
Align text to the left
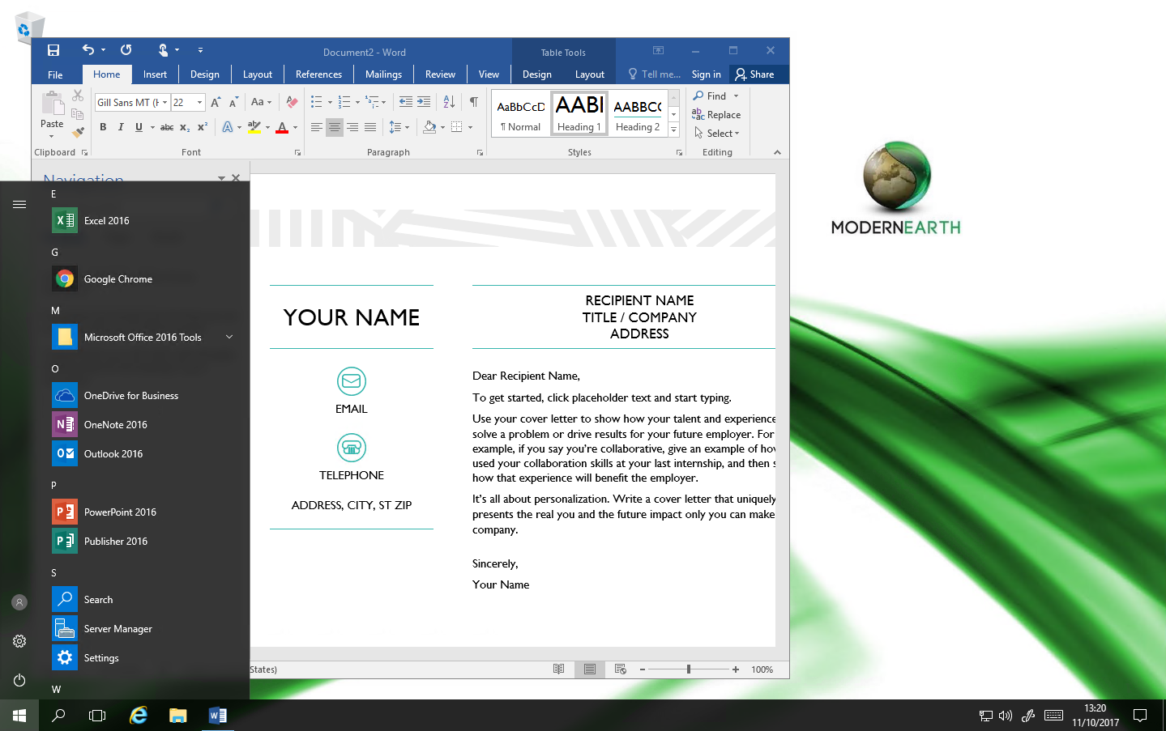pyautogui.click(x=317, y=127)
